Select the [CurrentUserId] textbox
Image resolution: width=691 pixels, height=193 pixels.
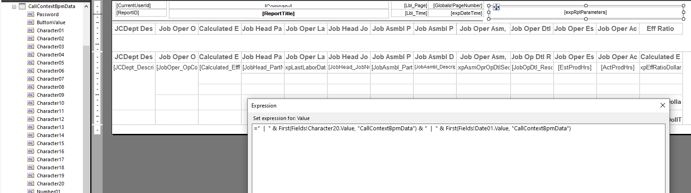click(141, 5)
